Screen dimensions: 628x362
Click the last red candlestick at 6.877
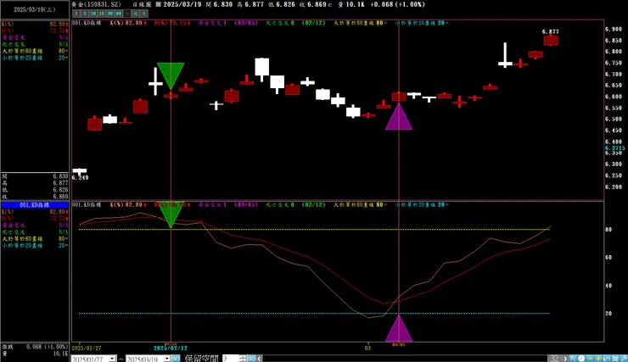point(551,40)
